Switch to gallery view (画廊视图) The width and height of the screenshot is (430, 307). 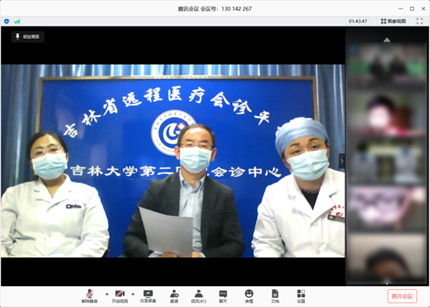pyautogui.click(x=394, y=21)
